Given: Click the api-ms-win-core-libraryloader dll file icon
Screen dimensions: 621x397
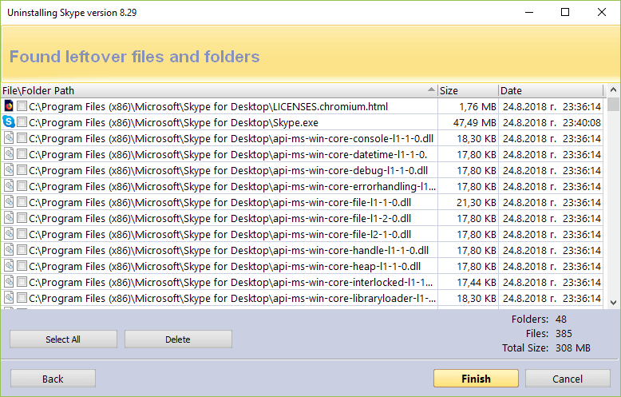Looking at the screenshot, I should pos(9,298).
